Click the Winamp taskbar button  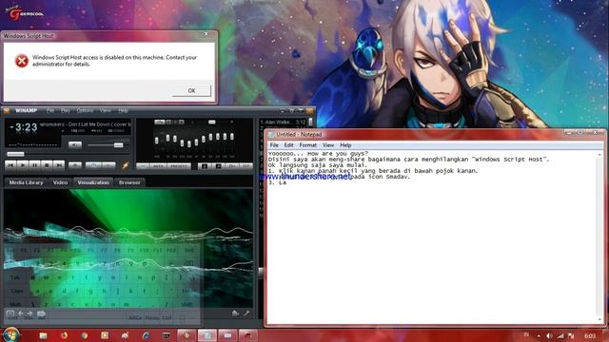click(187, 335)
